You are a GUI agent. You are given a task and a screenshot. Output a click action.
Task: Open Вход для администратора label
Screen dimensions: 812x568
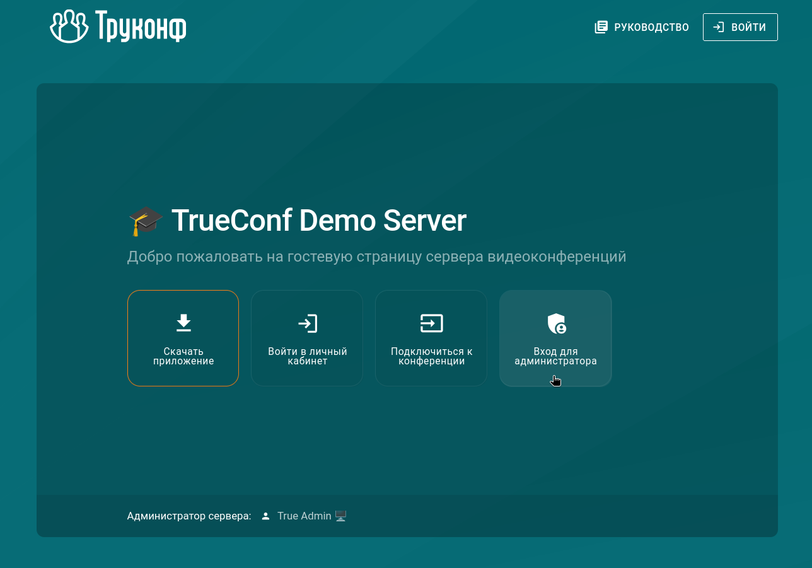point(555,356)
